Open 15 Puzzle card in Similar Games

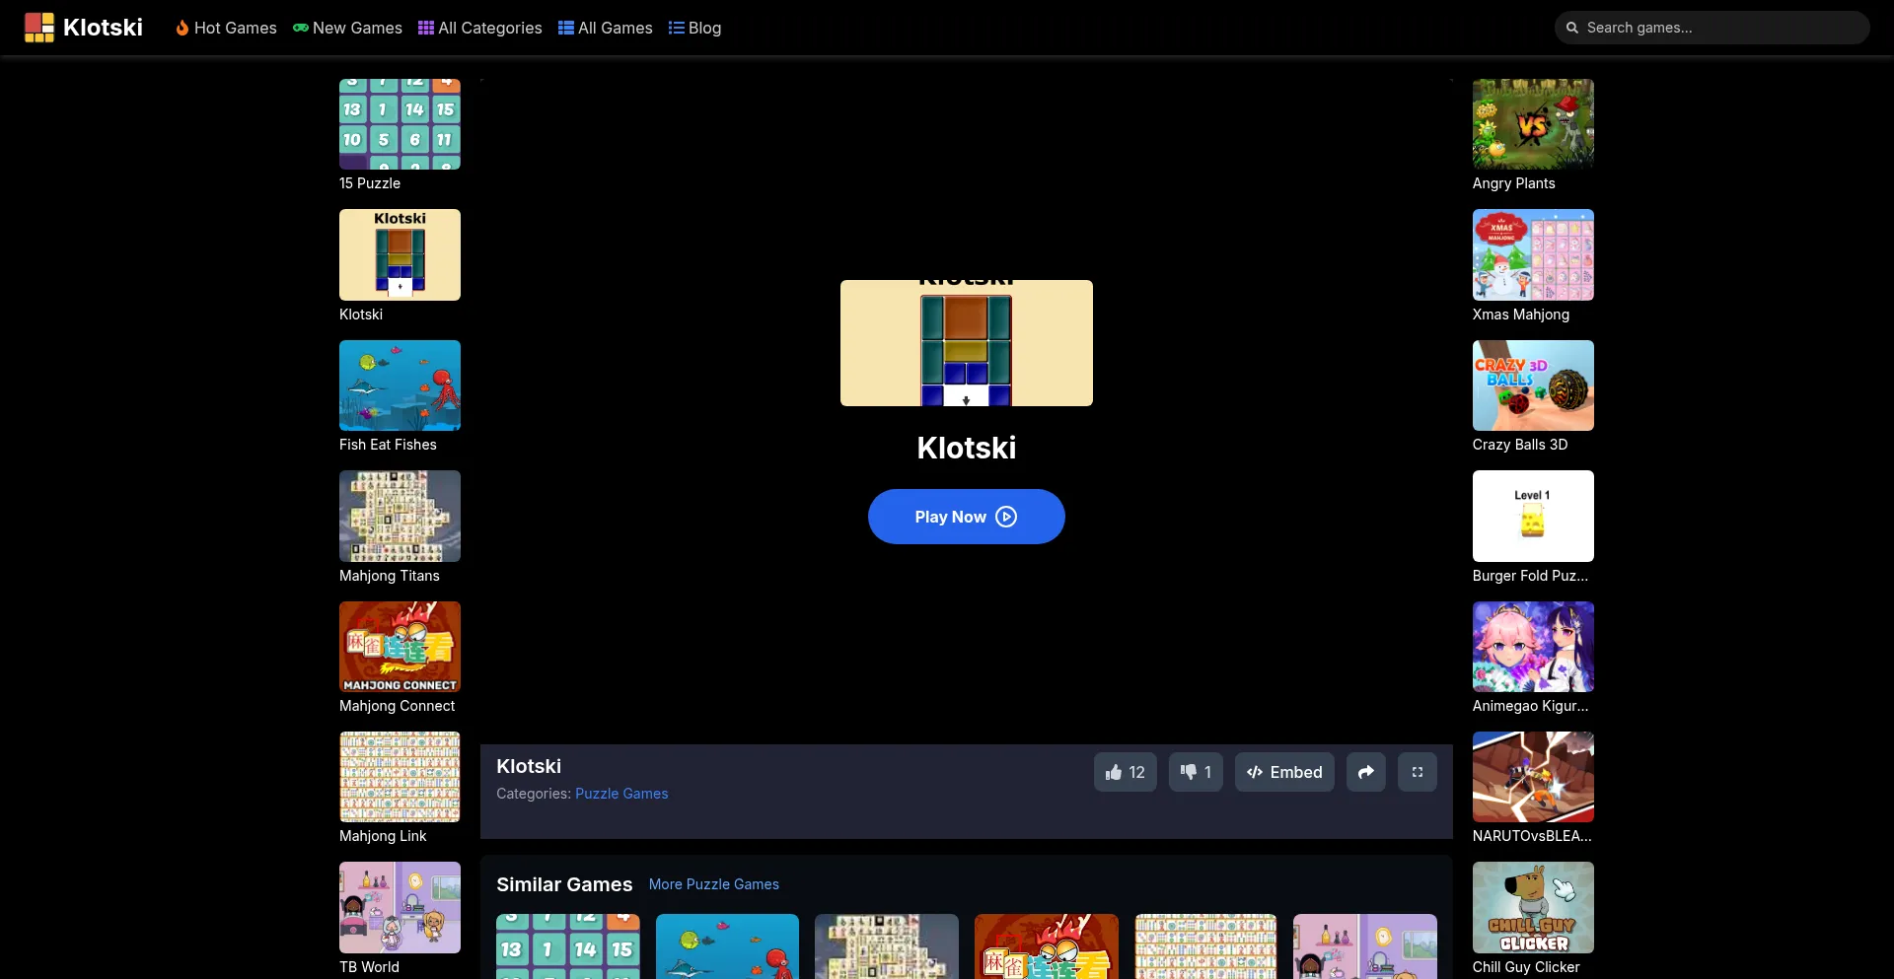pos(568,946)
